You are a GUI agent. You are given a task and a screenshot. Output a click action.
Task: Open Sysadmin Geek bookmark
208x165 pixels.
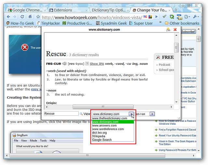111,23
